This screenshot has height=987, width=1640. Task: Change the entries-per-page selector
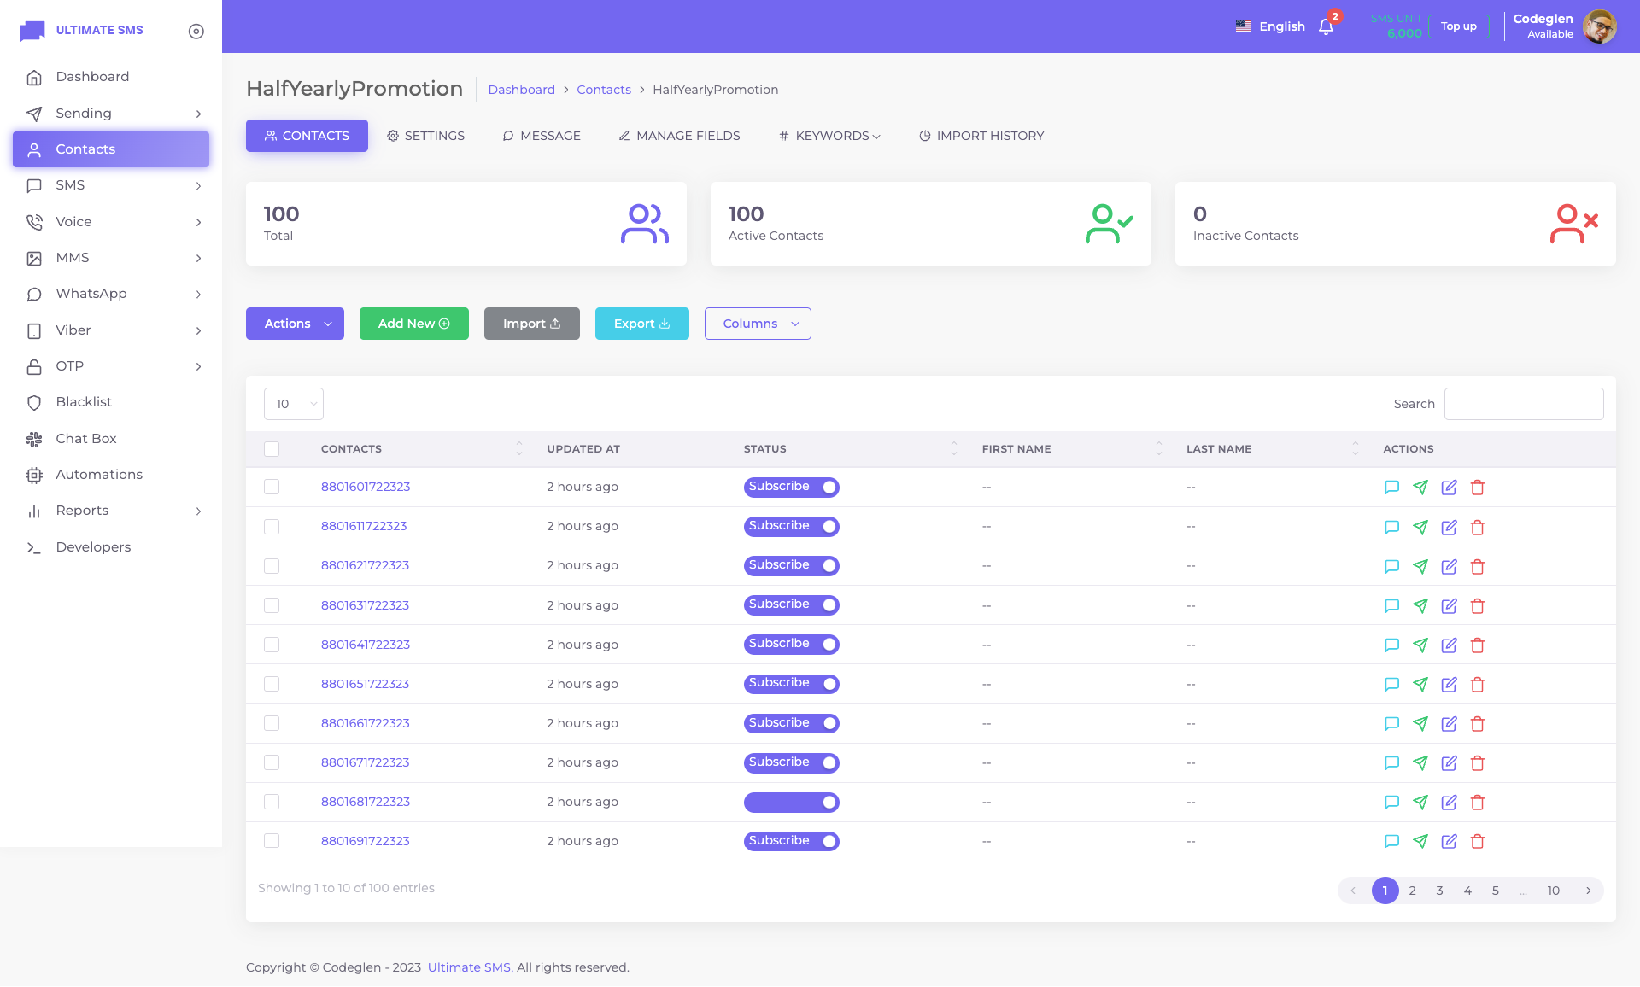[293, 404]
